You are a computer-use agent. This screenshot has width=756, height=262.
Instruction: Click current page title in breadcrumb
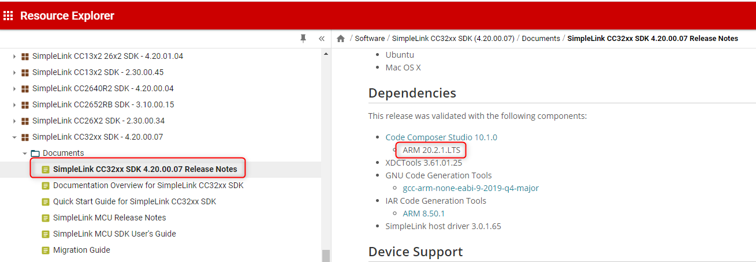click(653, 39)
